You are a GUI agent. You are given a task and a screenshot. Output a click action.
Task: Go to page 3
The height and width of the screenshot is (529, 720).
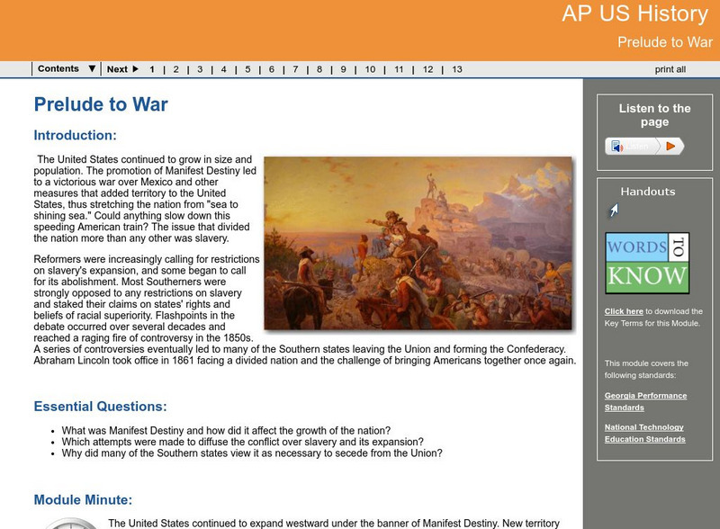coord(200,69)
